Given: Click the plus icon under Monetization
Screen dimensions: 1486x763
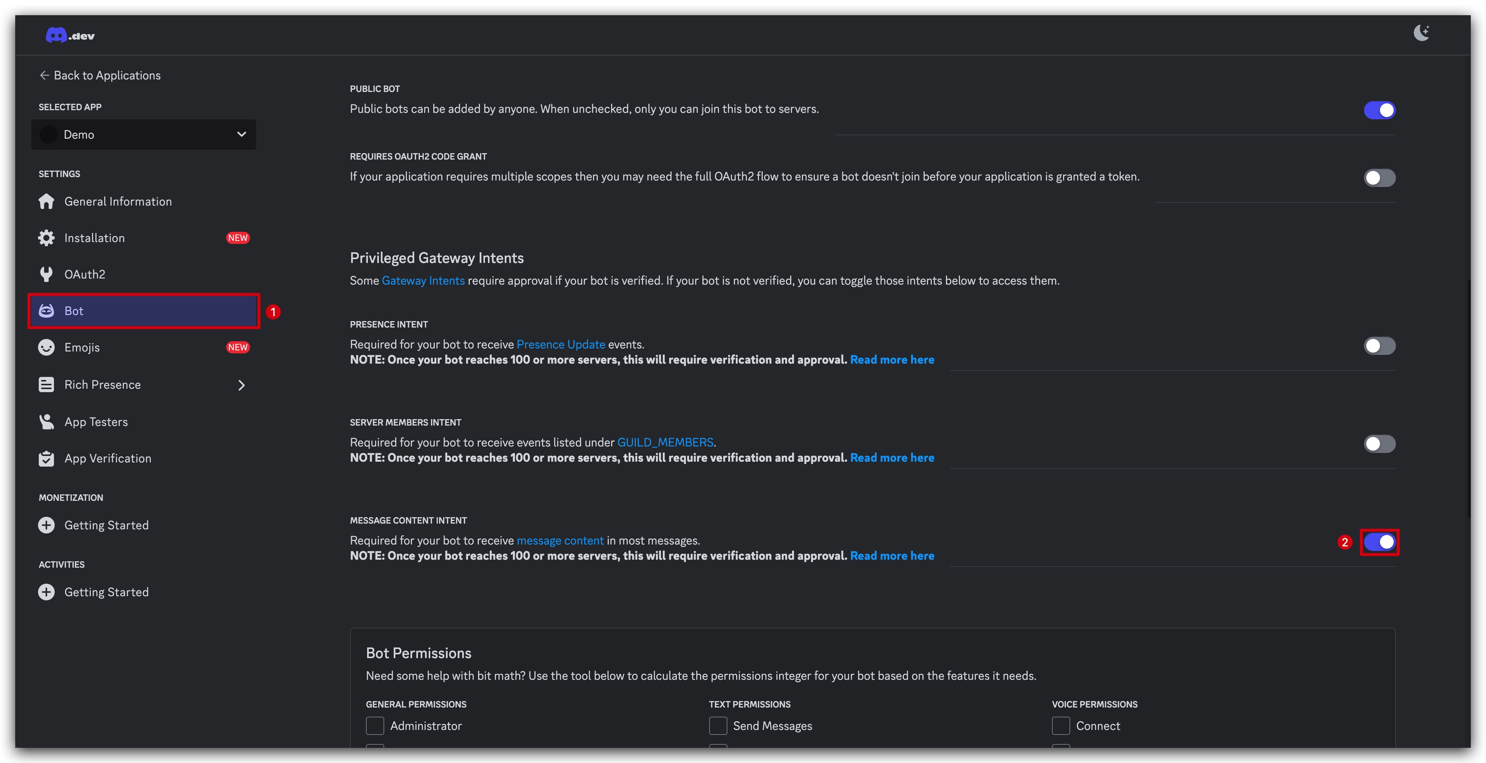Looking at the screenshot, I should (46, 525).
